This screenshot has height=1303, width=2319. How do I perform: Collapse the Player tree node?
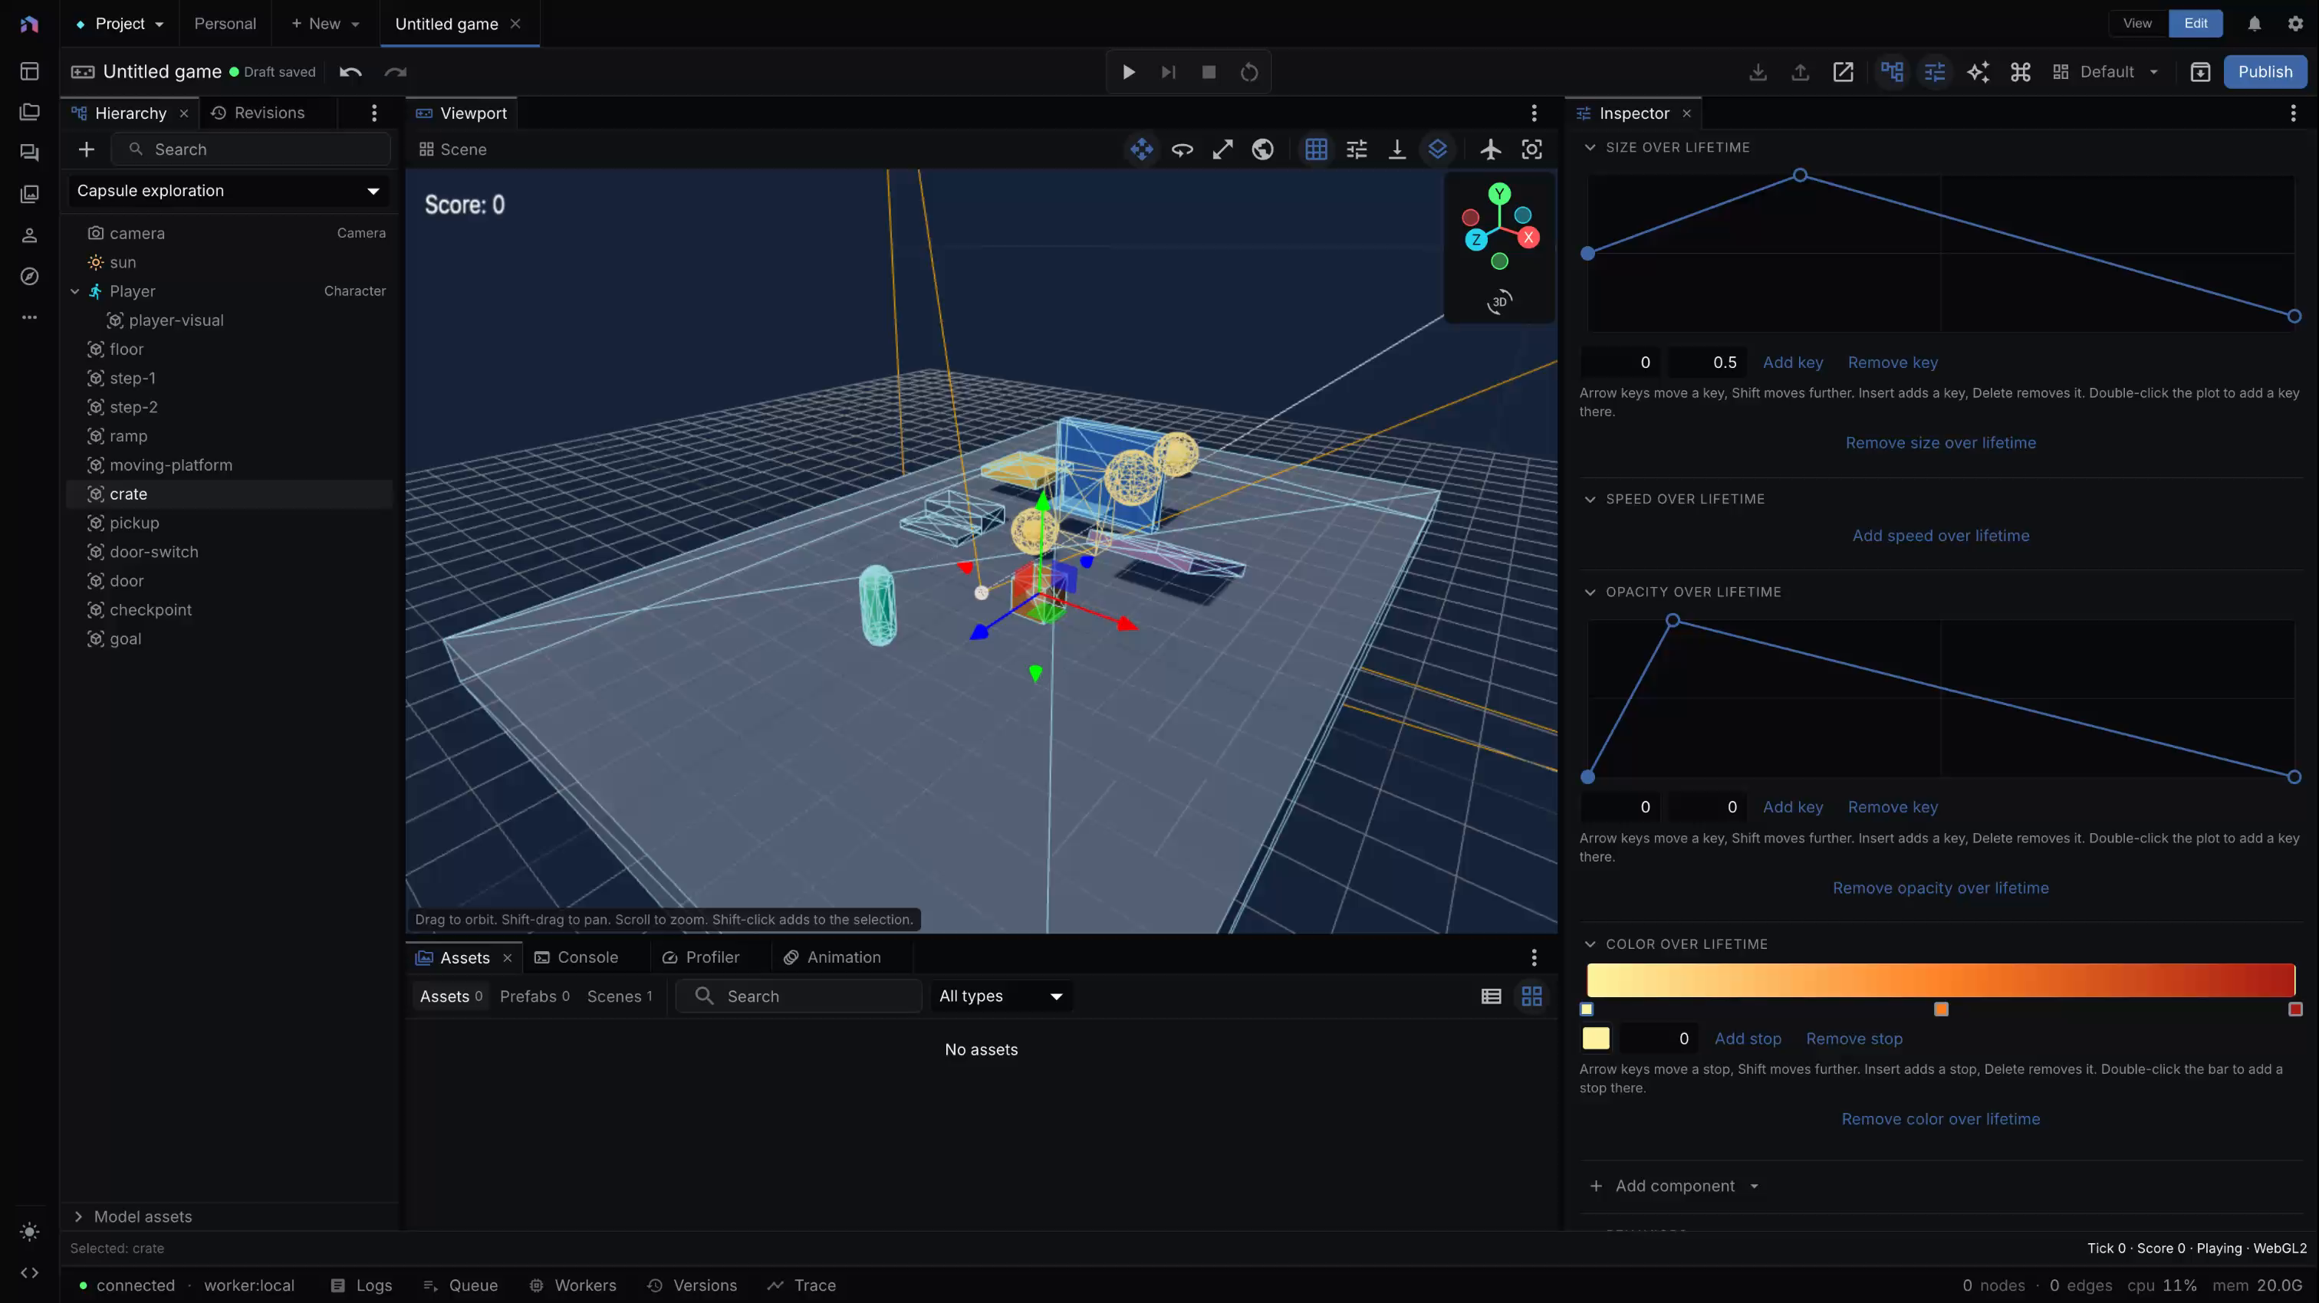76,290
